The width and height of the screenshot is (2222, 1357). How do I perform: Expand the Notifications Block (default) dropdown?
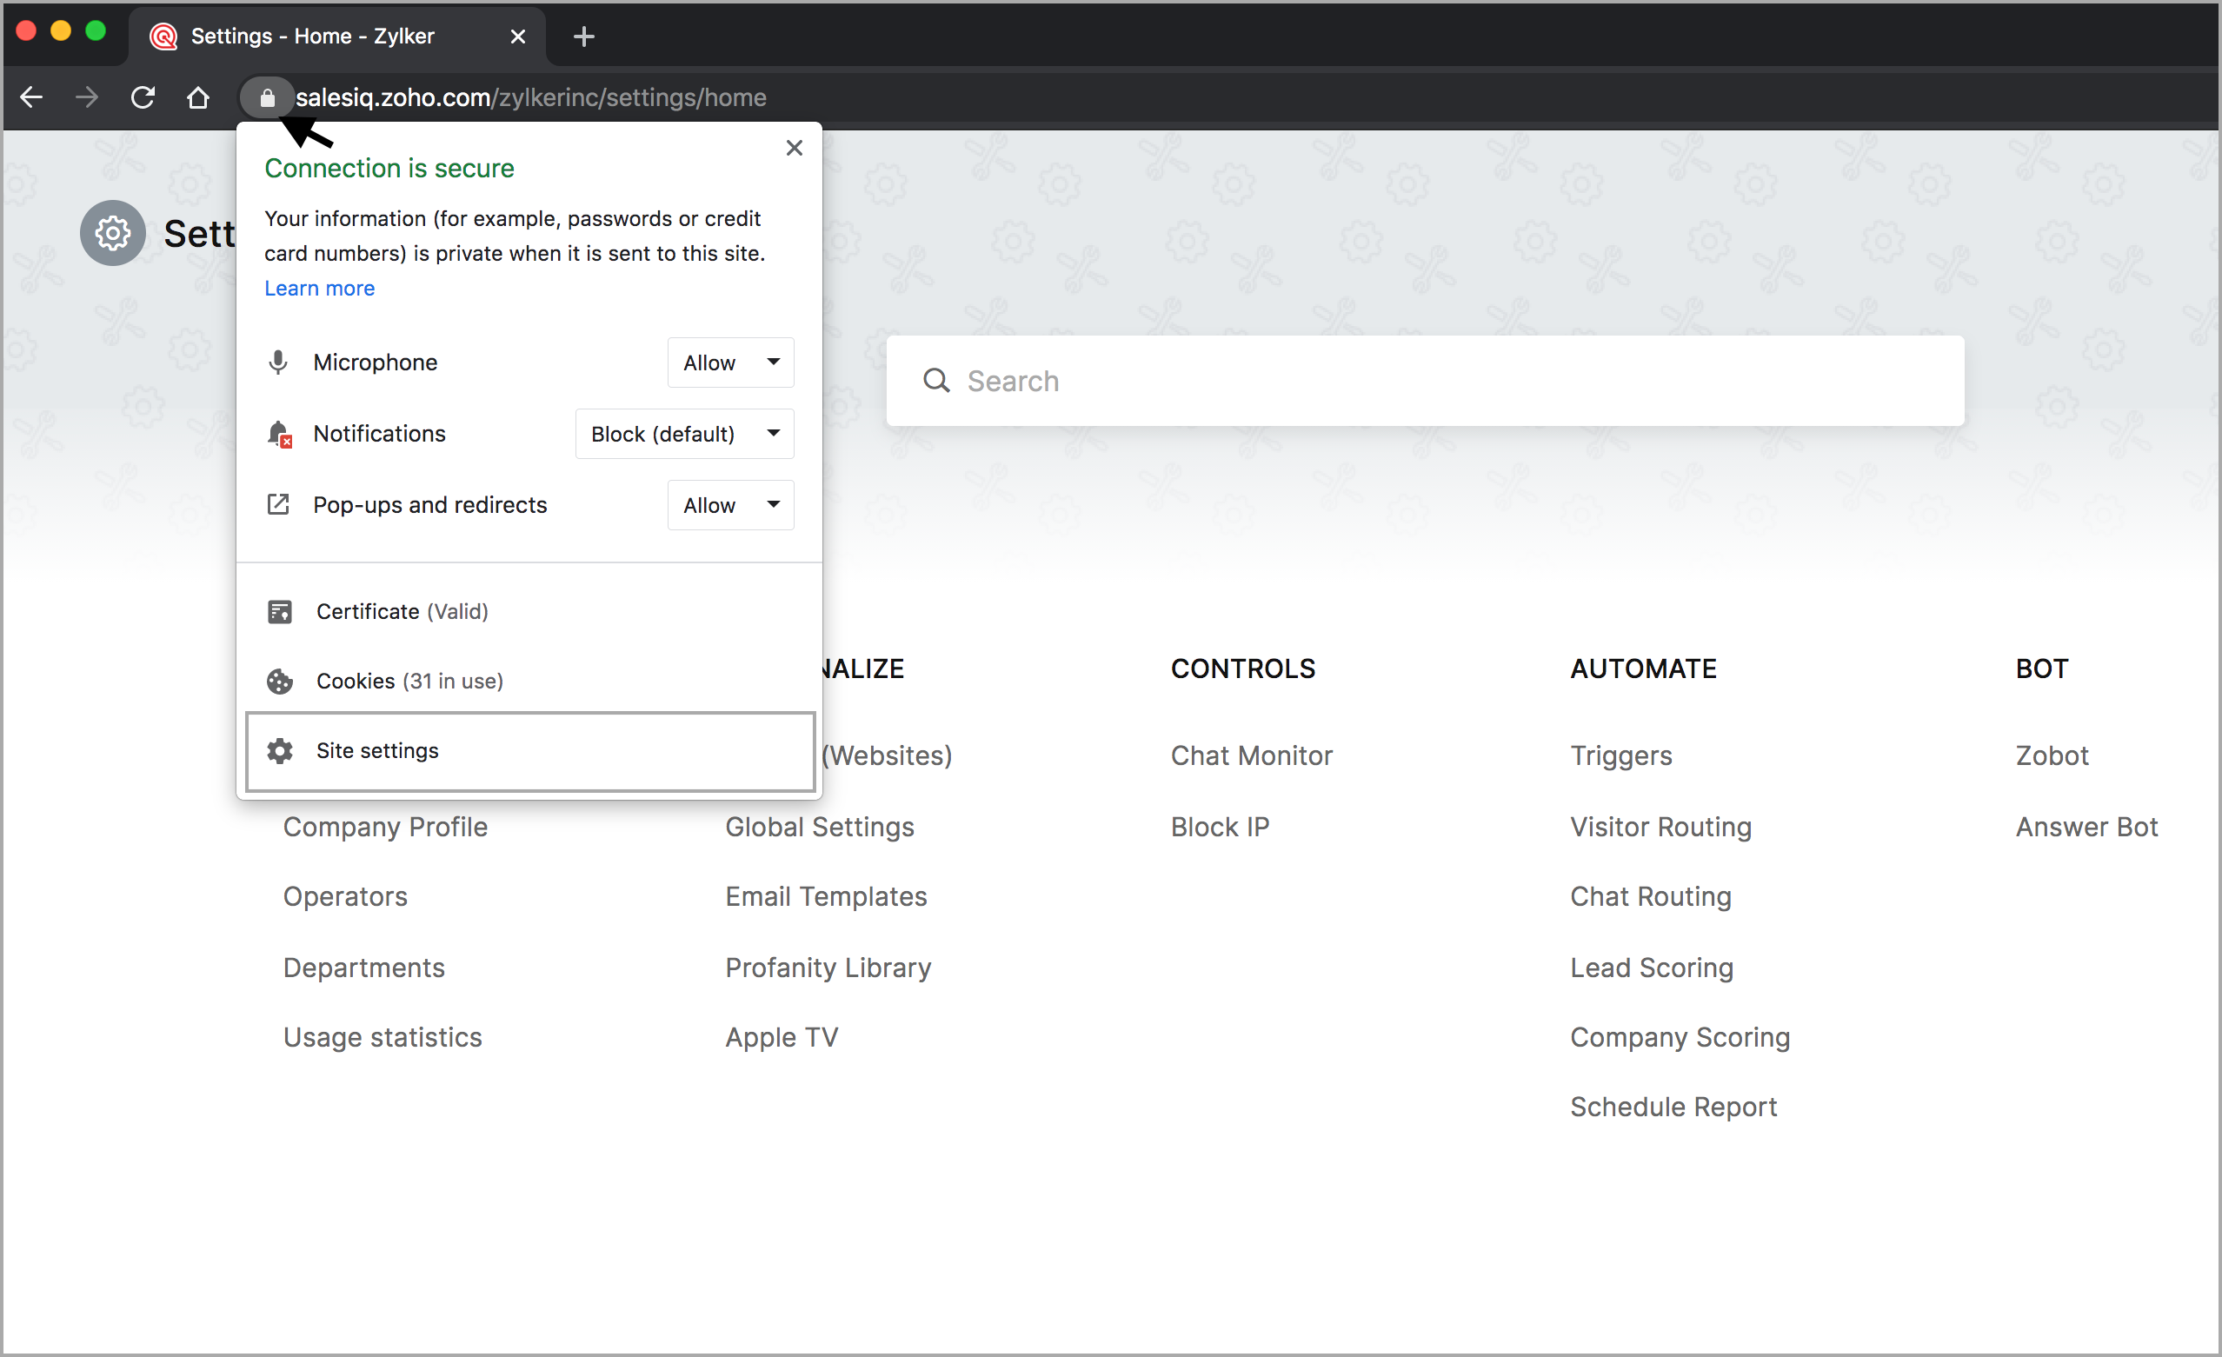point(683,434)
